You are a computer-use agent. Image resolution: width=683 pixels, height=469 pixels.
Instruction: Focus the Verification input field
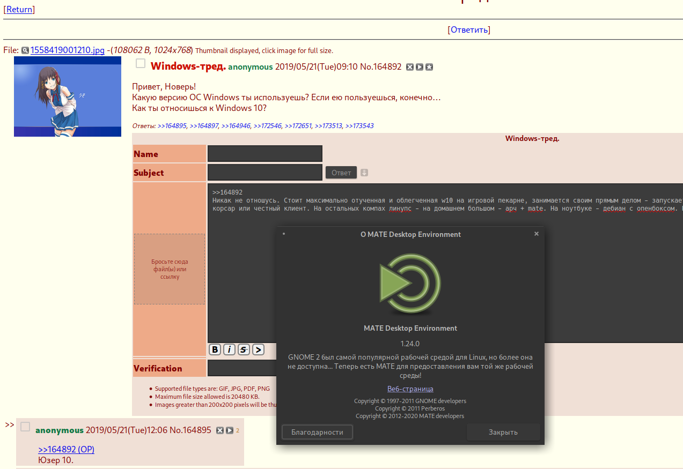coord(242,368)
